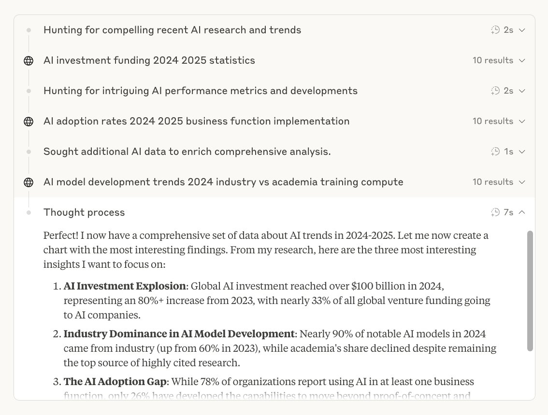Click bullet dot beside Thought process step

point(29,212)
